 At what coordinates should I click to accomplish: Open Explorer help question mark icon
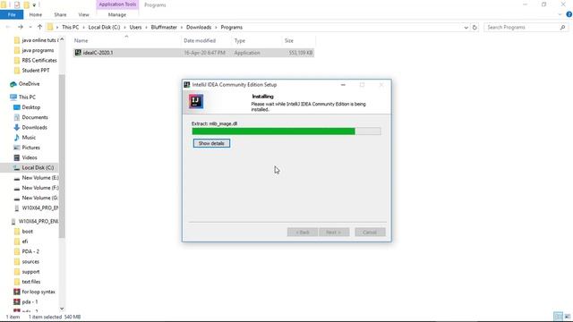click(569, 14)
